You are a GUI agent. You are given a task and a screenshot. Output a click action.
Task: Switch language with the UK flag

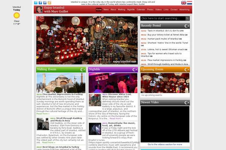tap(183, 3)
